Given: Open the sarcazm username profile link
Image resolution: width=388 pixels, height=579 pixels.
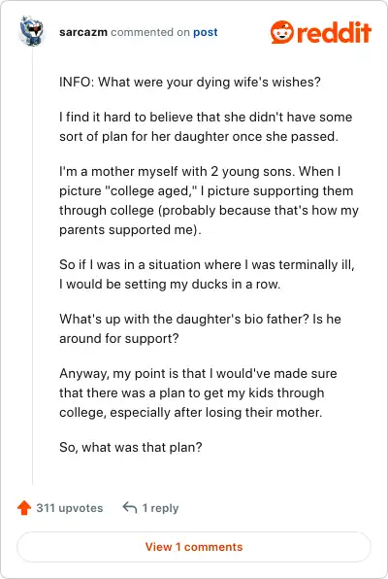Looking at the screenshot, I should pyautogui.click(x=83, y=32).
